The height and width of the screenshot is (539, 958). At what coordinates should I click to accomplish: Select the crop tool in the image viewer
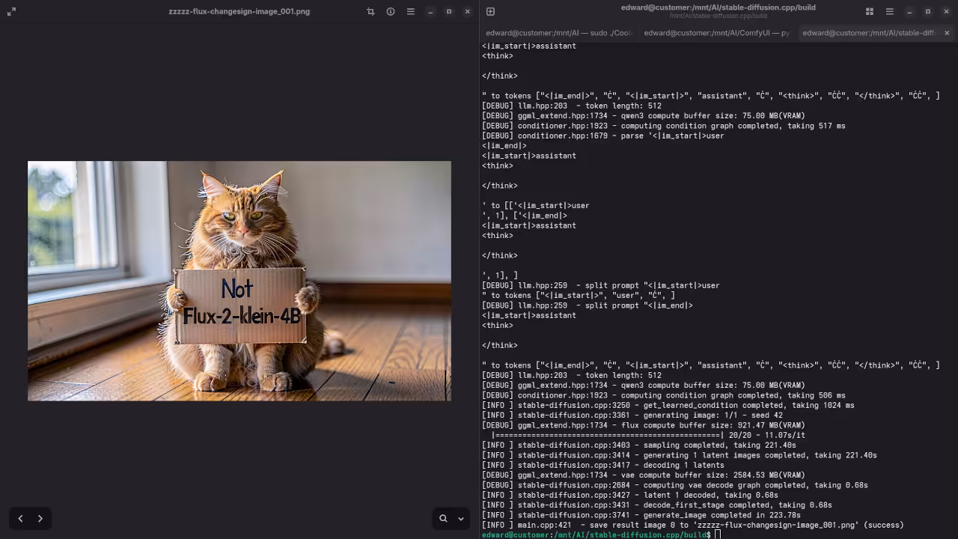click(370, 11)
